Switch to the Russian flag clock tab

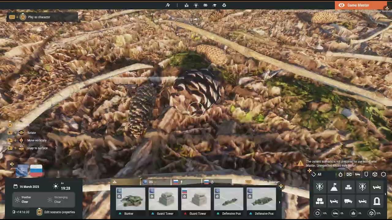217,182
